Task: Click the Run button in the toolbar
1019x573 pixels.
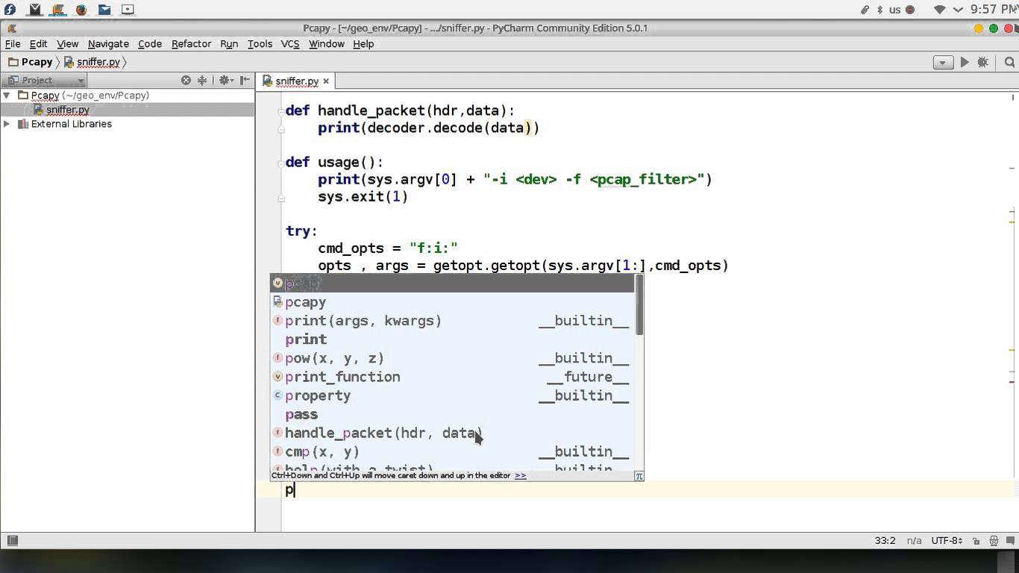Action: (x=965, y=61)
